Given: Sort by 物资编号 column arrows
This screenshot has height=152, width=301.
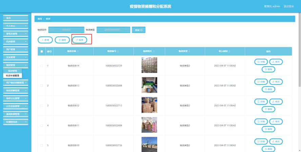Looking at the screenshot, I should tap(118, 51).
